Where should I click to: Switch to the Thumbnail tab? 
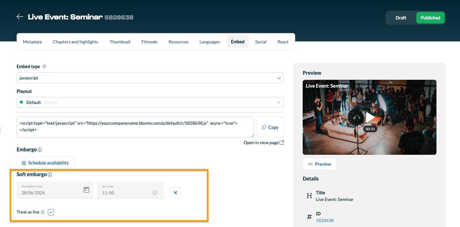[120, 42]
